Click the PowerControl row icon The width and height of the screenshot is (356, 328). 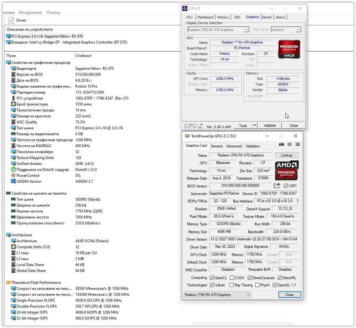click(x=14, y=175)
